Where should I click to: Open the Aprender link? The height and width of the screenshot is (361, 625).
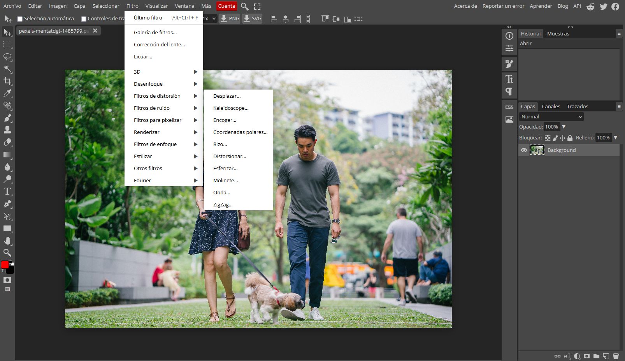click(x=541, y=6)
